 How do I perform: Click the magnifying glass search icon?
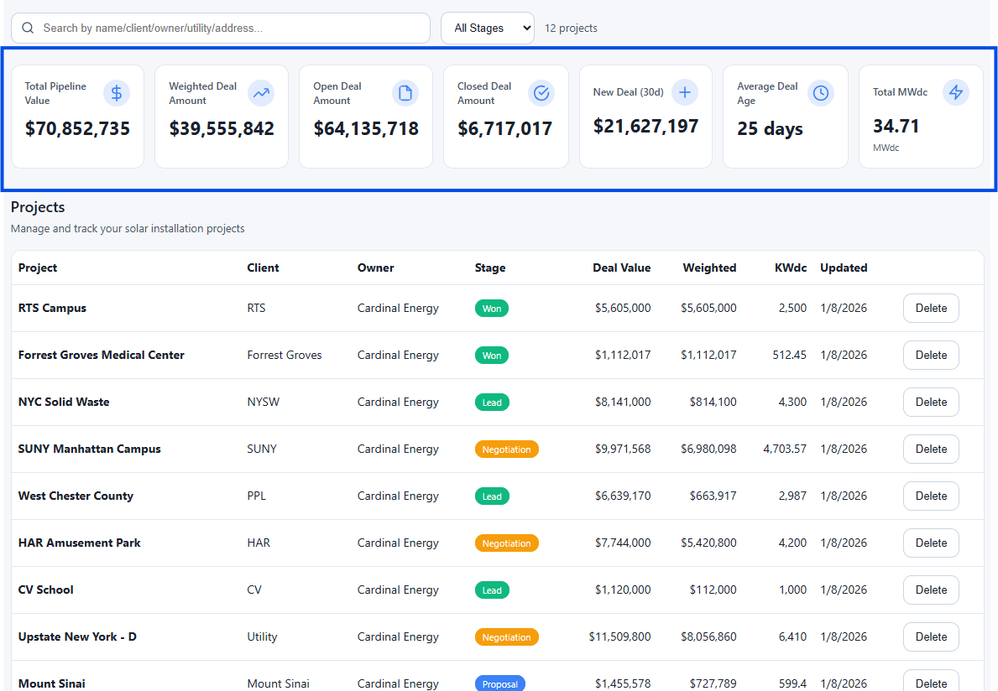pyautogui.click(x=27, y=28)
